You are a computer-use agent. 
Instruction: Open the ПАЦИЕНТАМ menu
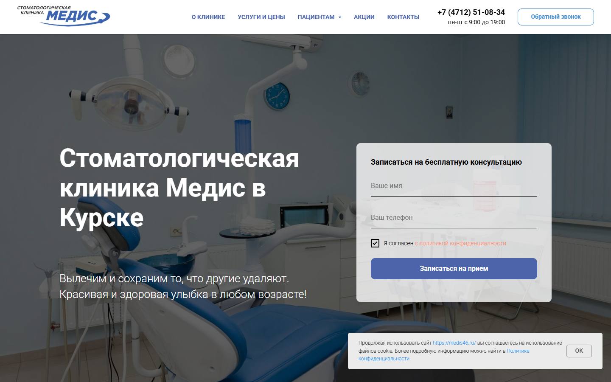[x=316, y=17]
